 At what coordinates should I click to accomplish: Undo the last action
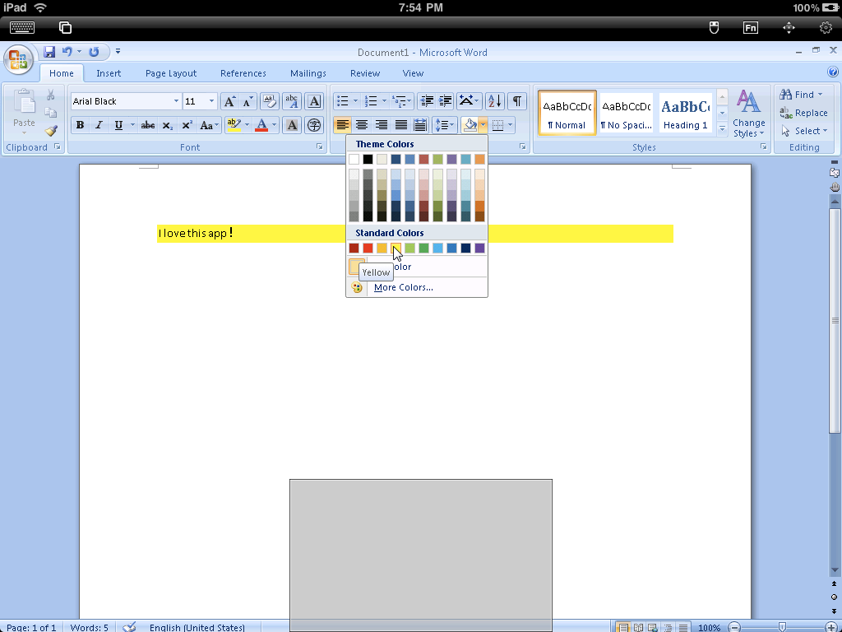click(x=67, y=52)
